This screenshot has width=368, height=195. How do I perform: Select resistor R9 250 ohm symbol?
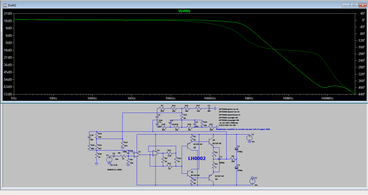pos(233,159)
